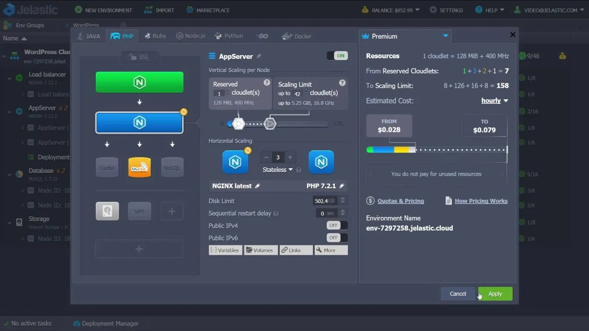Screen dimensions: 589x331
Task: Switch to the JAVA tab
Action: coord(89,36)
